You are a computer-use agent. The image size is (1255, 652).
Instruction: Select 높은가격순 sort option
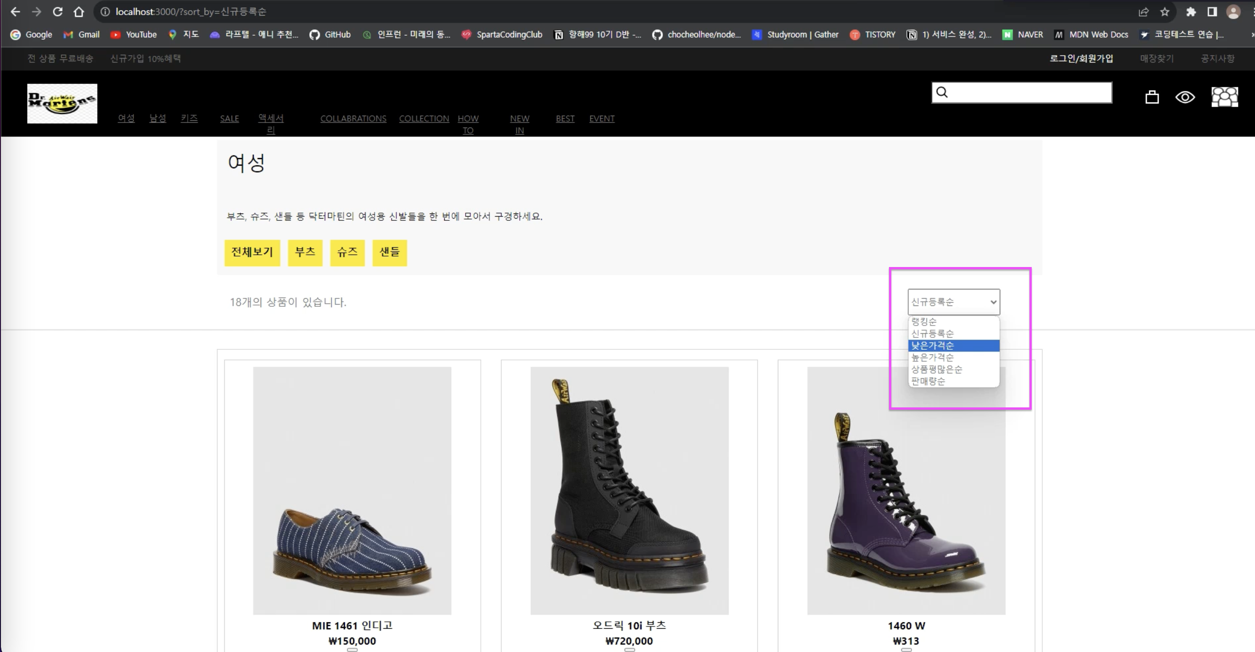point(953,358)
